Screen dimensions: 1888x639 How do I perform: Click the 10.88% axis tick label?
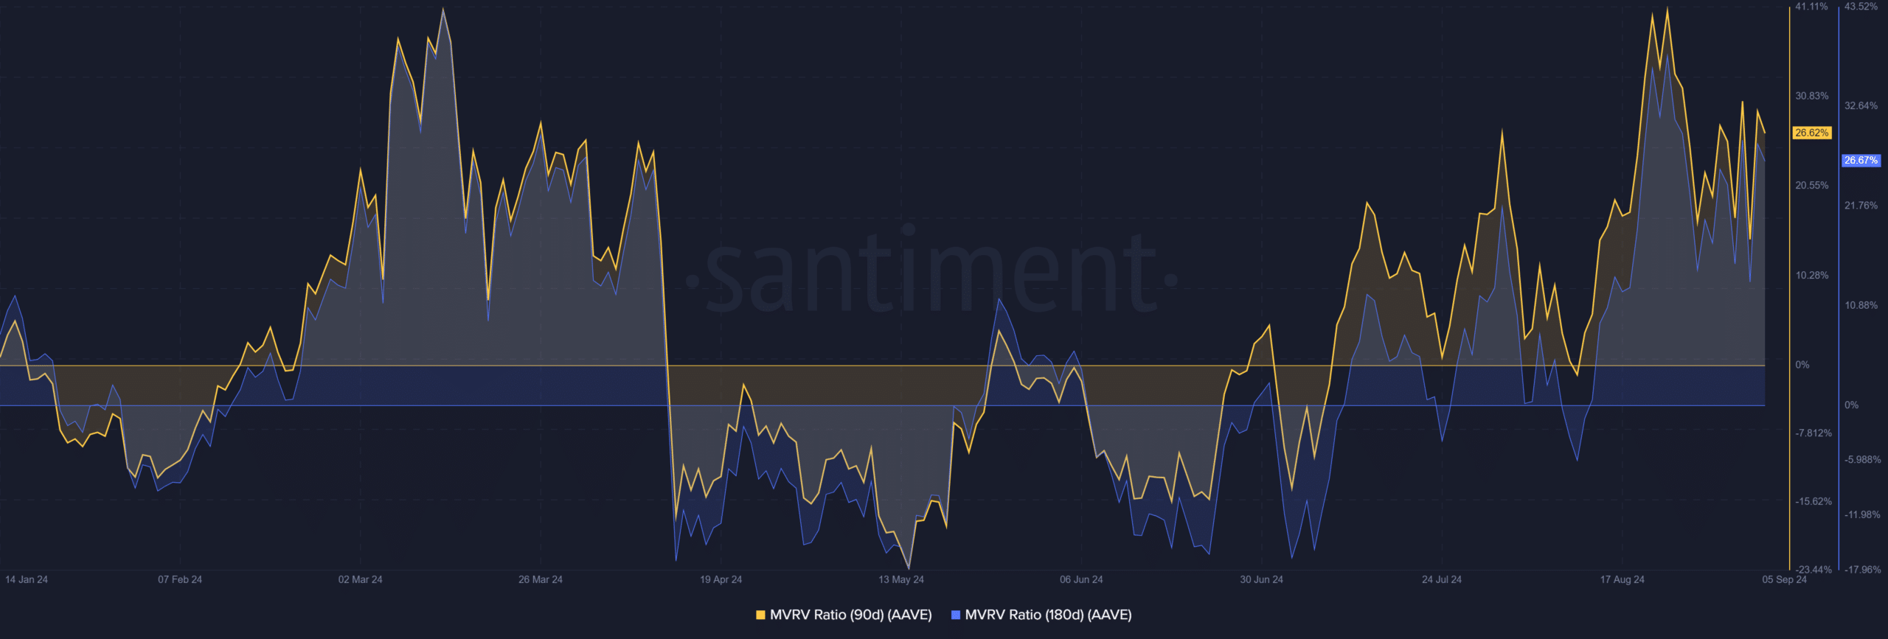[1861, 305]
